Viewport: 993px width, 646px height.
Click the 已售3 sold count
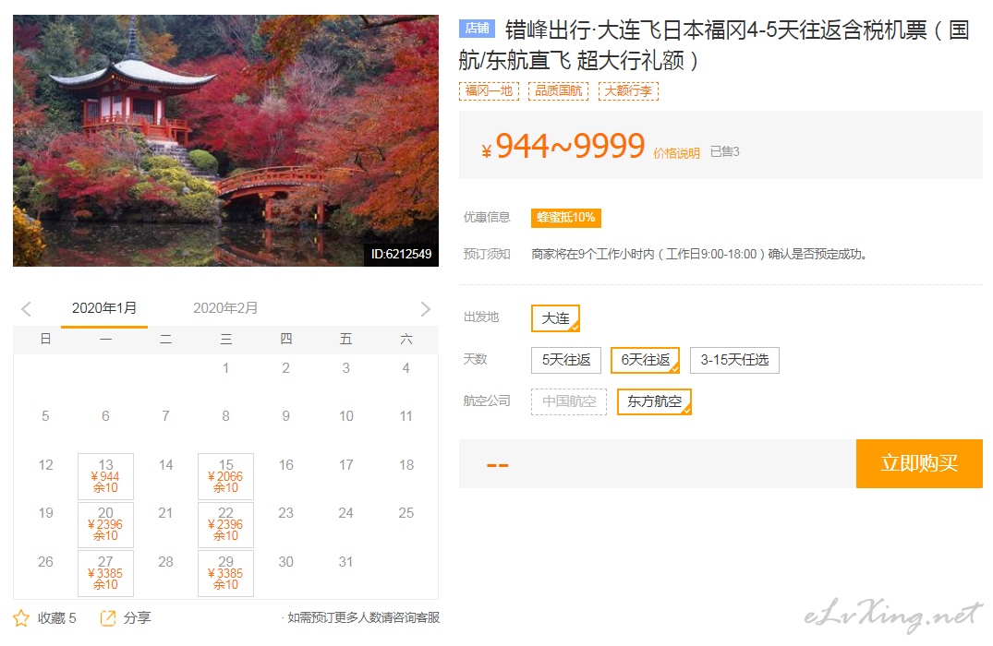(724, 152)
